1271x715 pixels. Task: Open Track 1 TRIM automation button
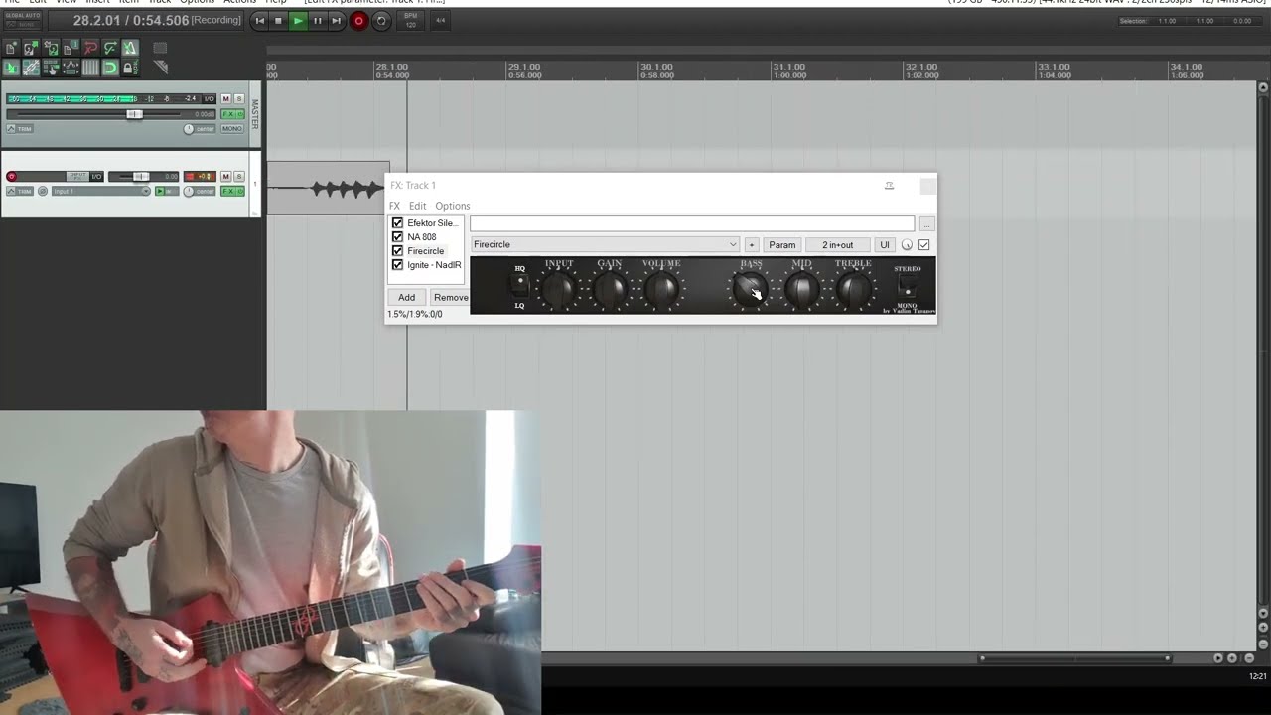coord(20,191)
